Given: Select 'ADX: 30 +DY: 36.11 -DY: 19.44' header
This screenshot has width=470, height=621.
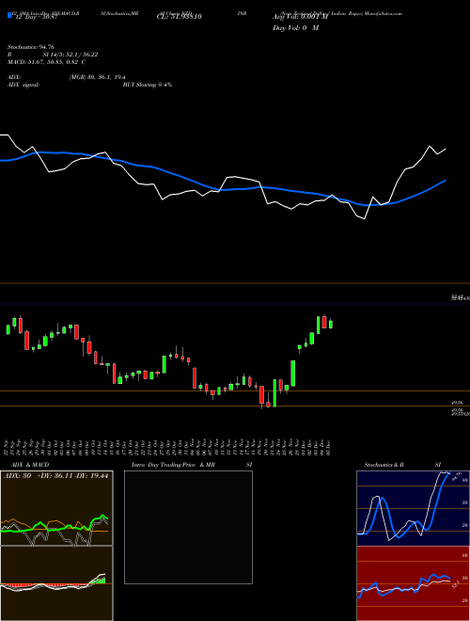Looking at the screenshot, I should pyautogui.click(x=56, y=476).
